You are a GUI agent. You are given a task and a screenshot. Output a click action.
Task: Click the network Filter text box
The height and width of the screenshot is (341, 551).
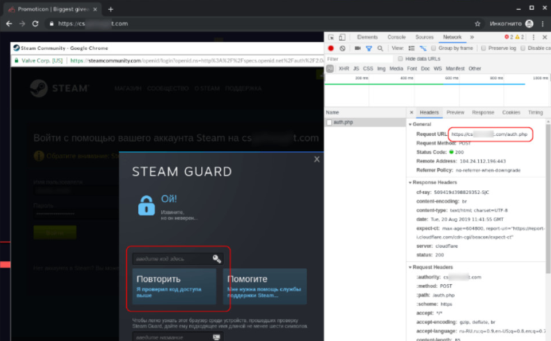pos(359,59)
